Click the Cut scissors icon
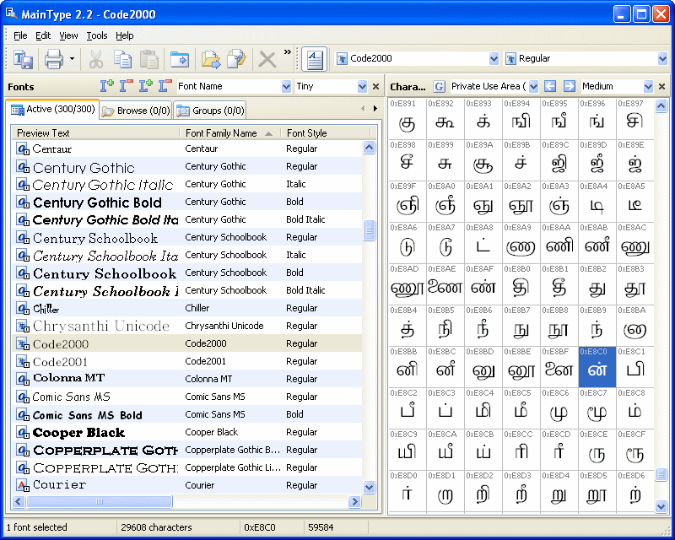 [95, 59]
